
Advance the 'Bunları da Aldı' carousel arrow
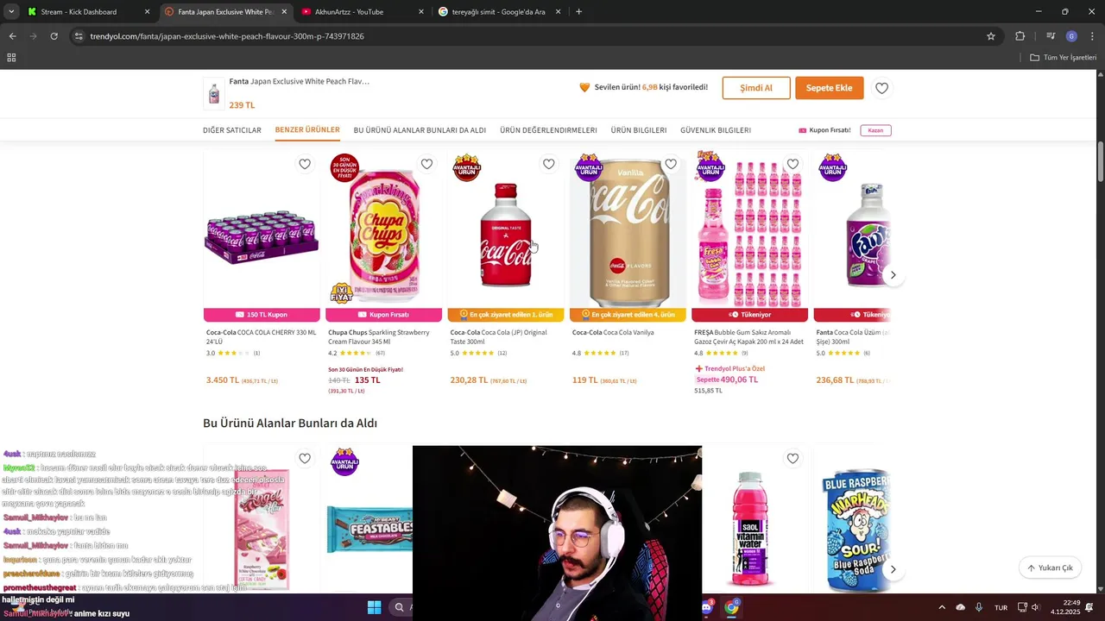coord(893,570)
